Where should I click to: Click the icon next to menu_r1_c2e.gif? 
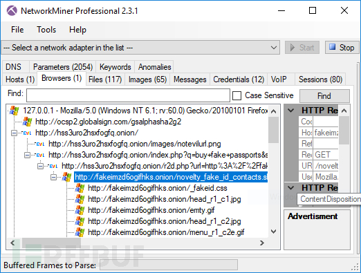tap(80, 232)
